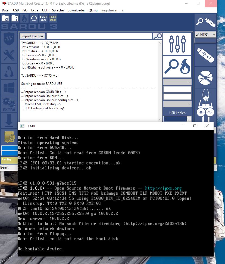Open the Utilities wrench tools category
225x264 pixels.
(x=9, y=55)
